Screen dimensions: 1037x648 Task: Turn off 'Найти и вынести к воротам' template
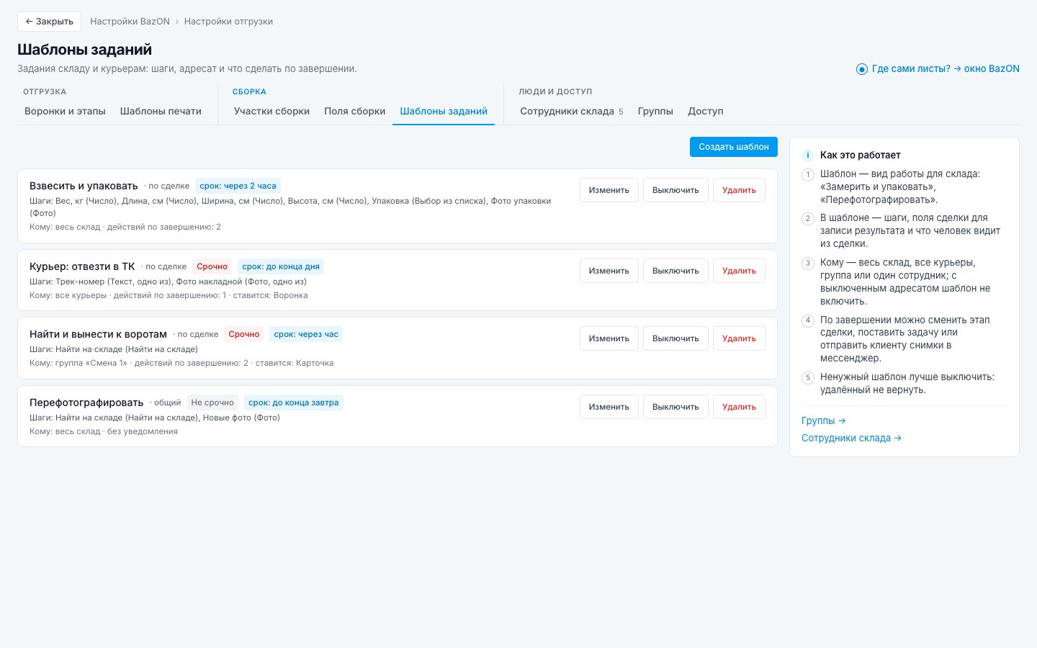675,338
